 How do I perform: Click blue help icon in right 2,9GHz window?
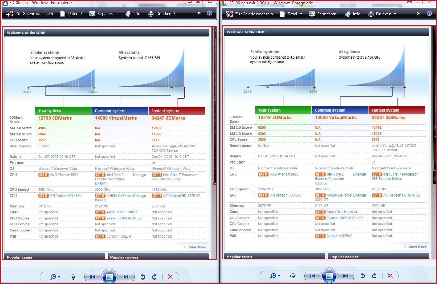[429, 13]
